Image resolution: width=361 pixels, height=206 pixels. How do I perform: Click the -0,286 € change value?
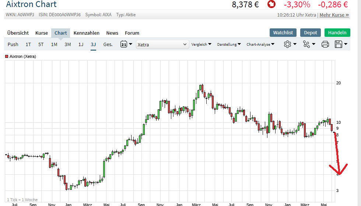click(333, 4)
